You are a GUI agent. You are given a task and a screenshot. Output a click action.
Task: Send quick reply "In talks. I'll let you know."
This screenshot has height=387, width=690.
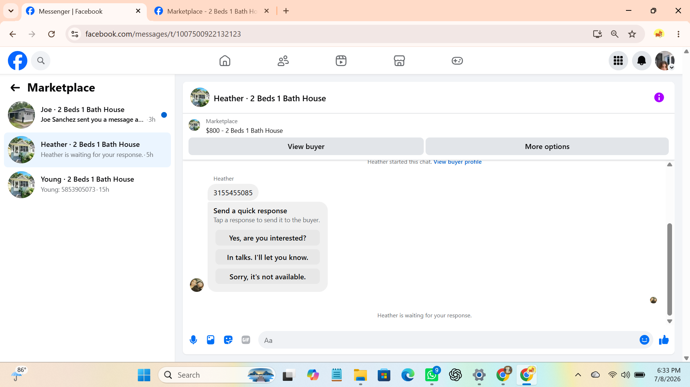click(x=268, y=257)
